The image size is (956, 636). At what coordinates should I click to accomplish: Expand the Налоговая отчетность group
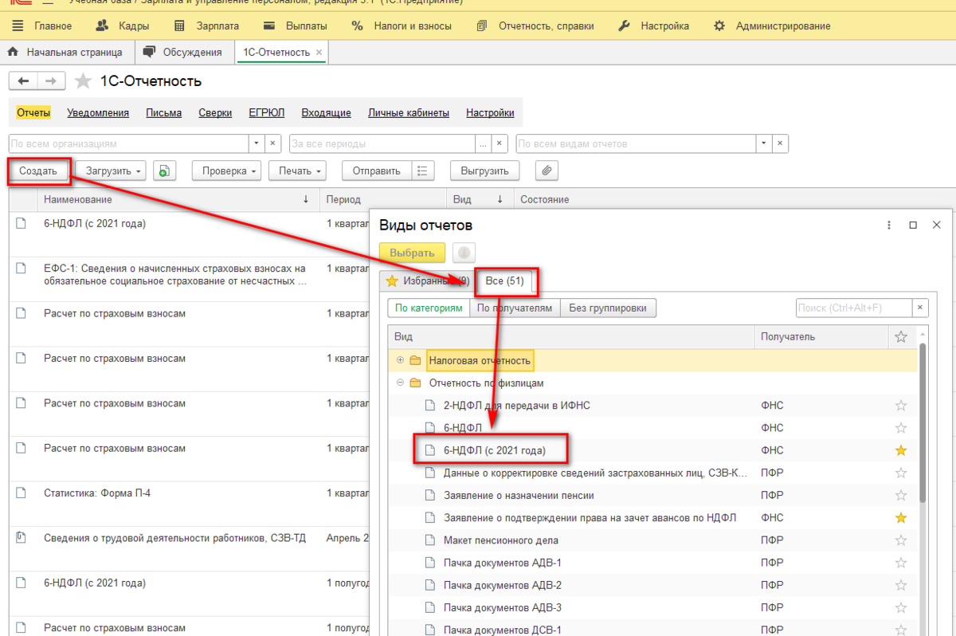coord(400,361)
